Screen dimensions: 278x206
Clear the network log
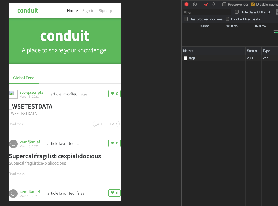[195, 4]
